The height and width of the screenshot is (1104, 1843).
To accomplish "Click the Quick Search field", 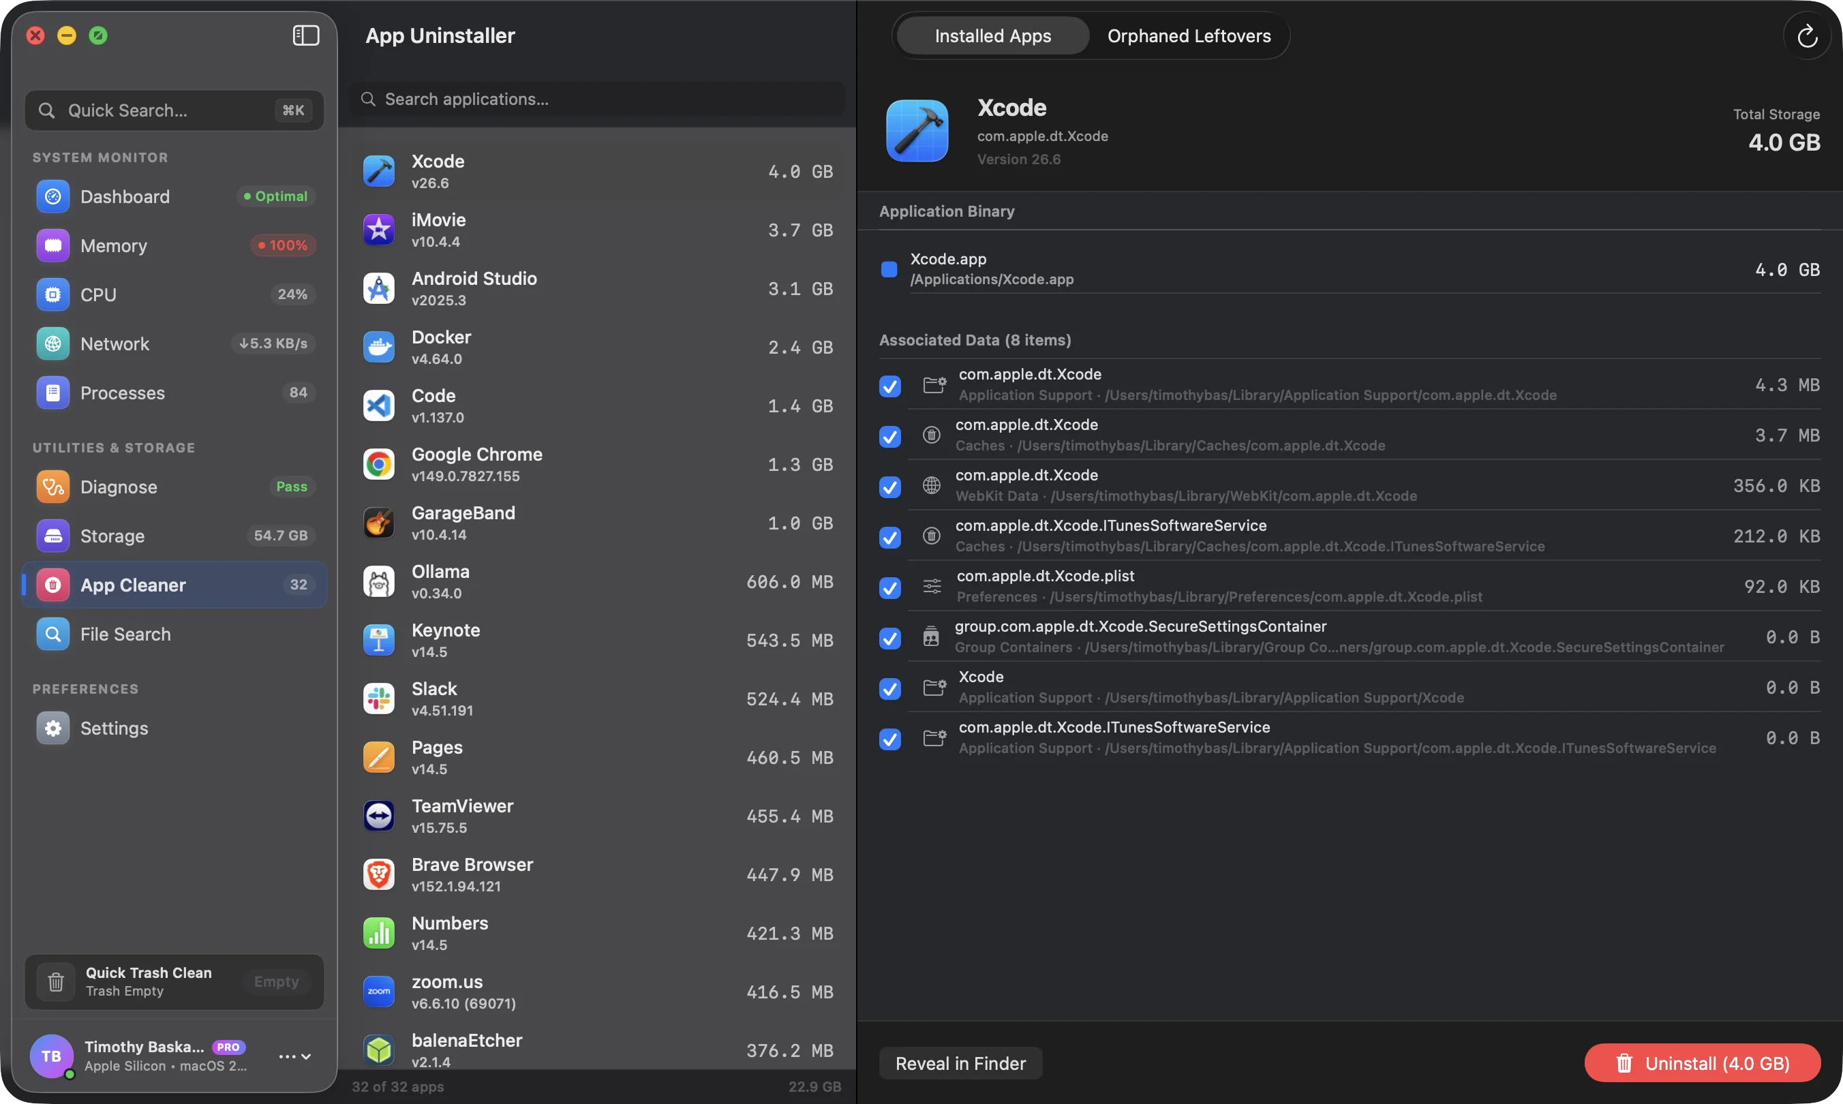I will 174,110.
